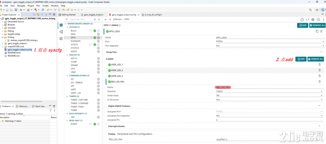Click the build hammer icon
The width and height of the screenshot is (326, 144).
[36, 10]
